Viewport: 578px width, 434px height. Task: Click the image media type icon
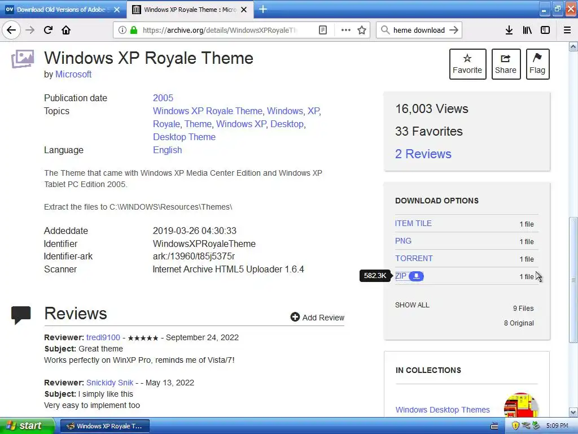click(x=23, y=59)
